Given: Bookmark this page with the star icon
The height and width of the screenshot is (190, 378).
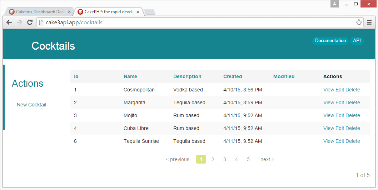Looking at the screenshot, I should (x=359, y=22).
